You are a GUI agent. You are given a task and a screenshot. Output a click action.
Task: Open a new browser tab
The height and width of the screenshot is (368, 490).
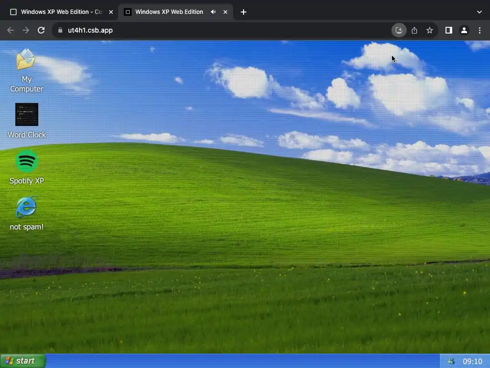pos(244,12)
